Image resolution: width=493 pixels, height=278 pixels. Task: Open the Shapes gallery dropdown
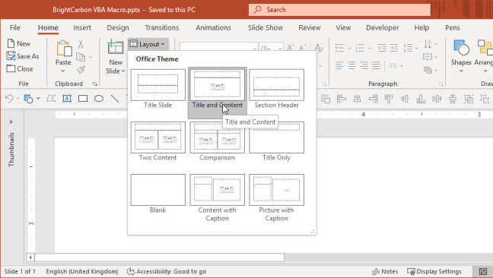(x=461, y=71)
